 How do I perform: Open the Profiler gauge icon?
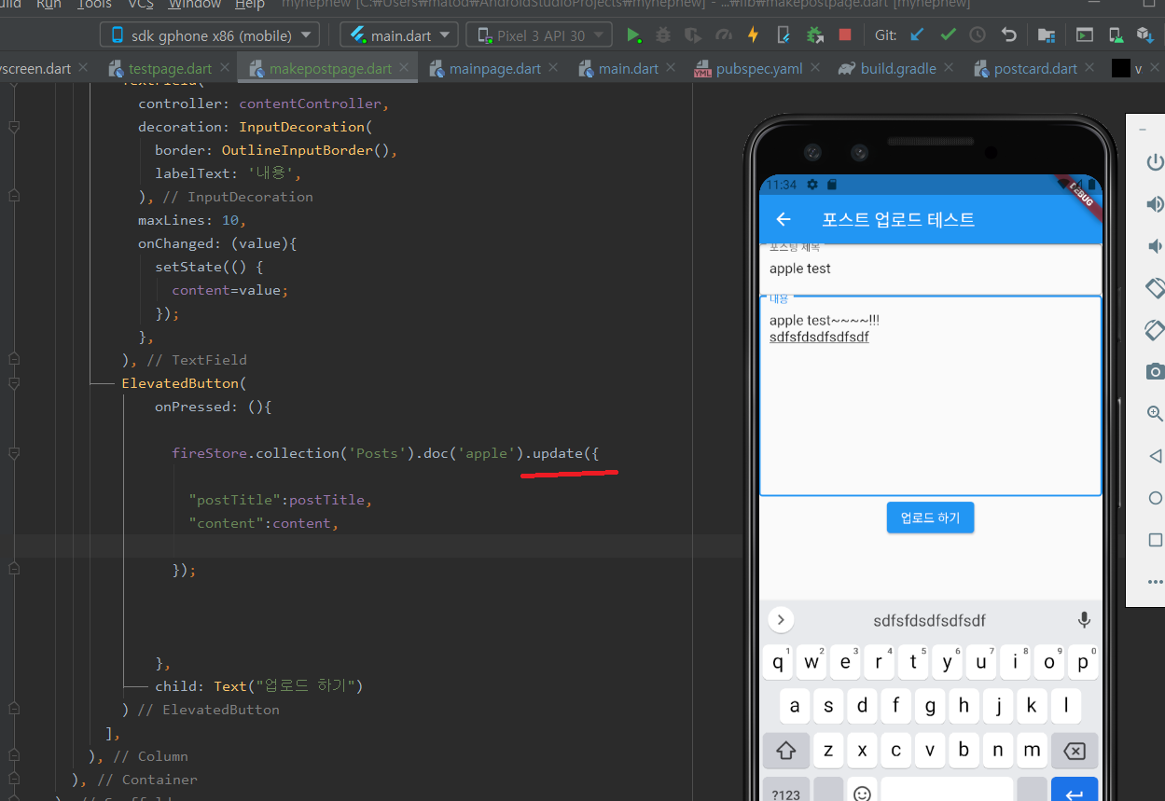724,35
